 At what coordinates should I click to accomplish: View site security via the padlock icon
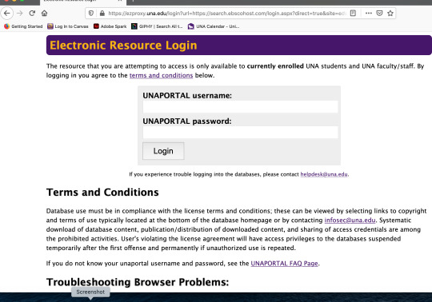click(x=102, y=14)
